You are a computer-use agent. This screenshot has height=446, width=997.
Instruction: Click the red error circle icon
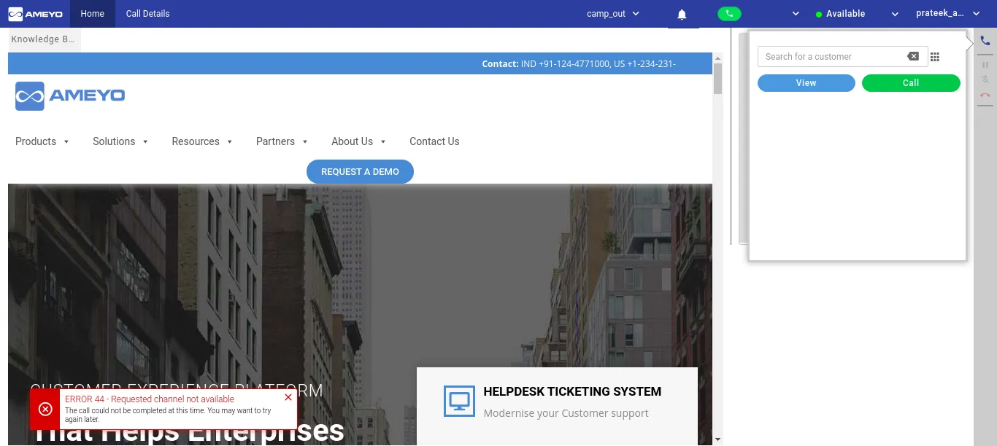point(45,410)
